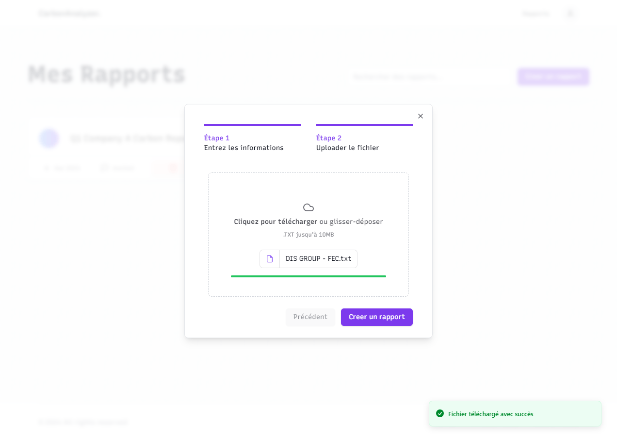
Task: Click the green upload progress bar
Action: [308, 276]
